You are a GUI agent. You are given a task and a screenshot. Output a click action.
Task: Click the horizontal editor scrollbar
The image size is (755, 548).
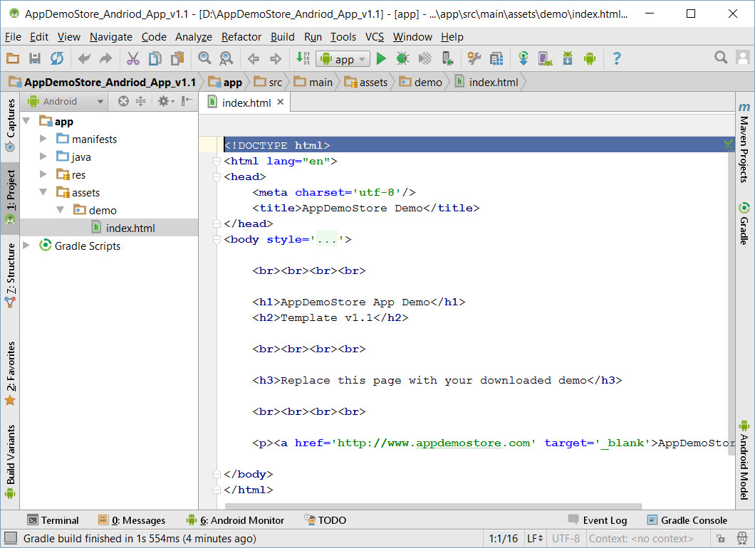tap(433, 506)
